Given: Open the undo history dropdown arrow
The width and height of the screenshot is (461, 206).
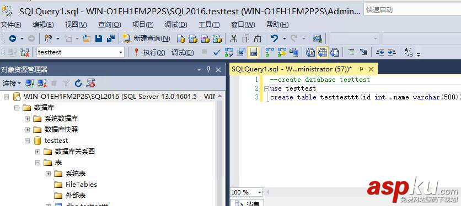Looking at the screenshot, I should coord(284,38).
